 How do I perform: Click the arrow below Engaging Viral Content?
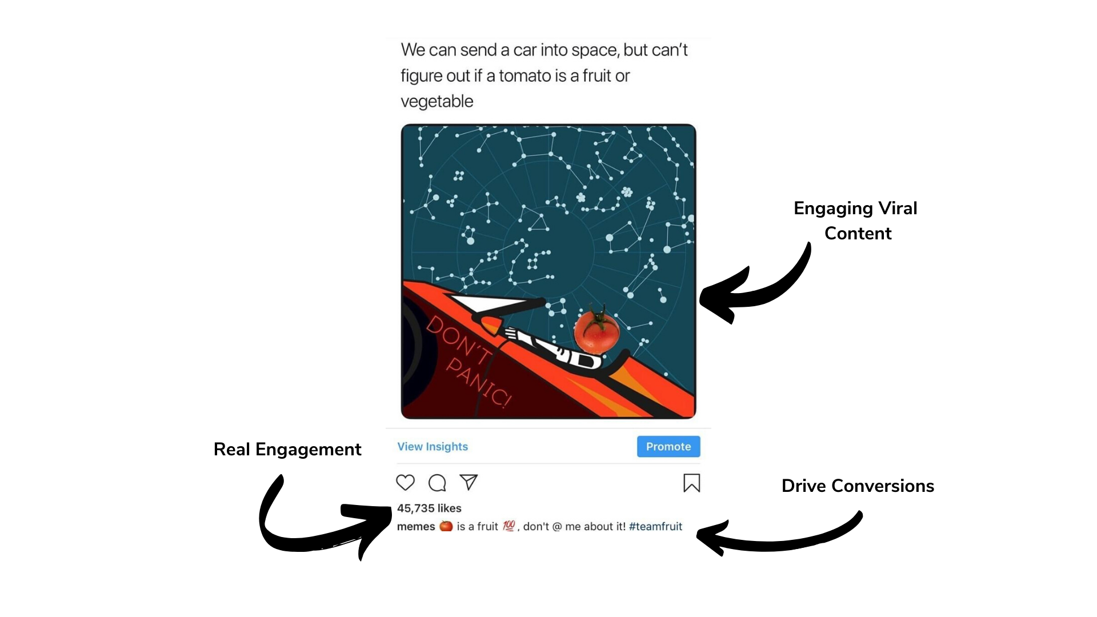754,284
